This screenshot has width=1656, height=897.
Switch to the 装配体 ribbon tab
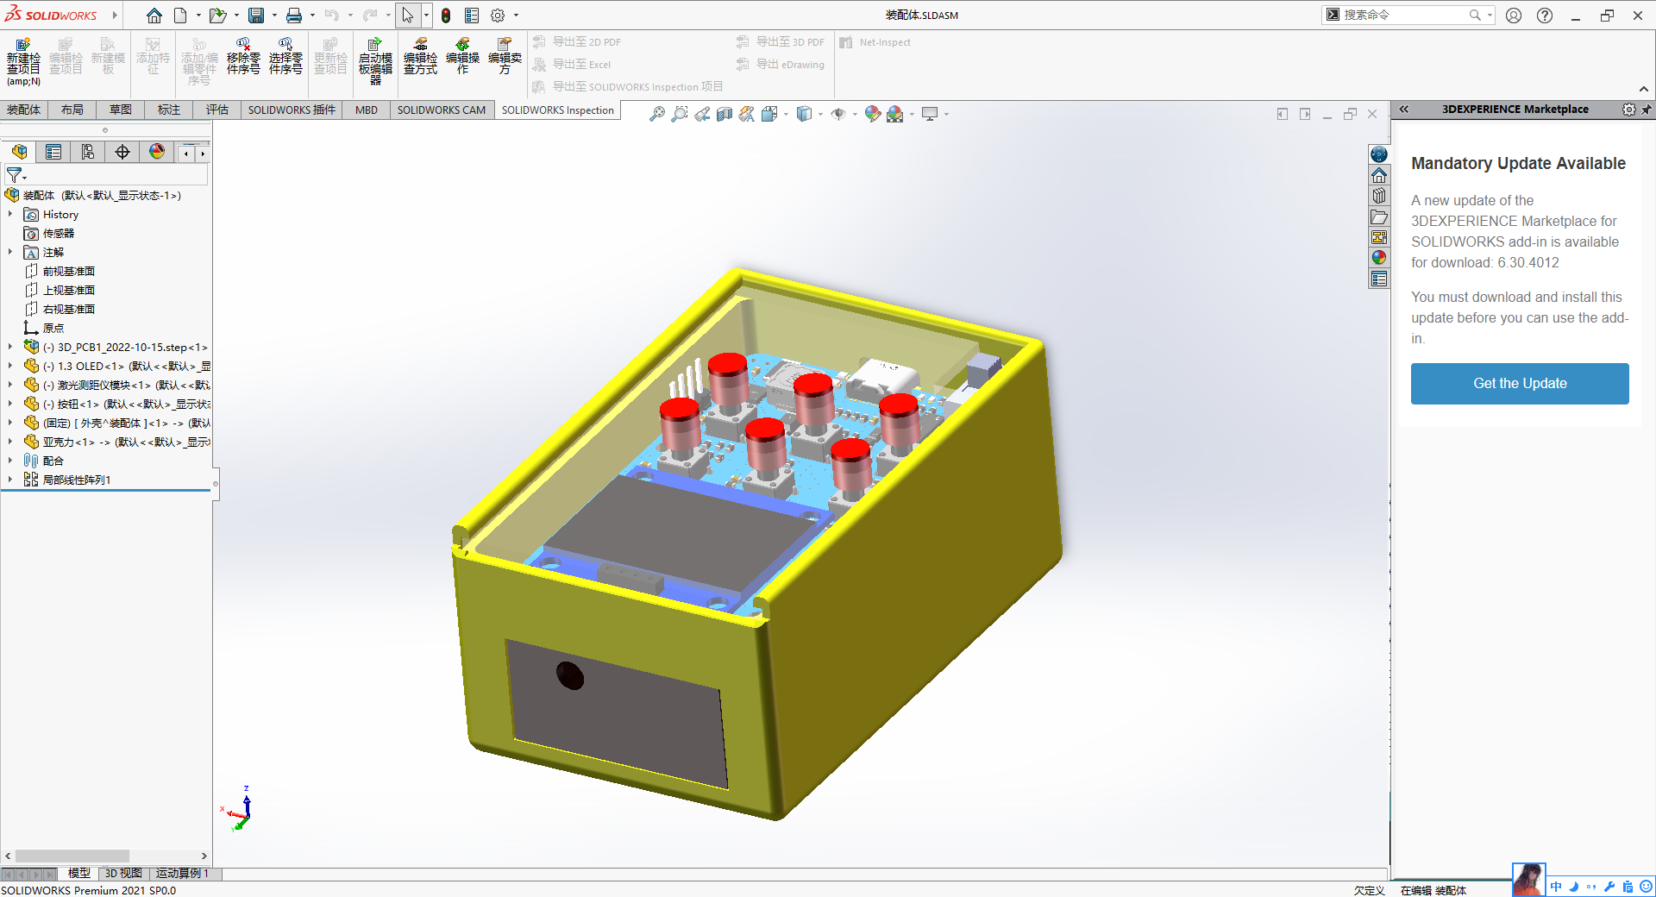[x=23, y=110]
